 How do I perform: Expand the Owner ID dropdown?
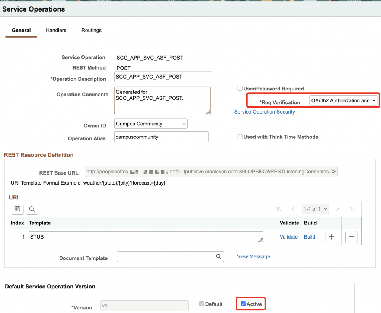[x=151, y=124]
